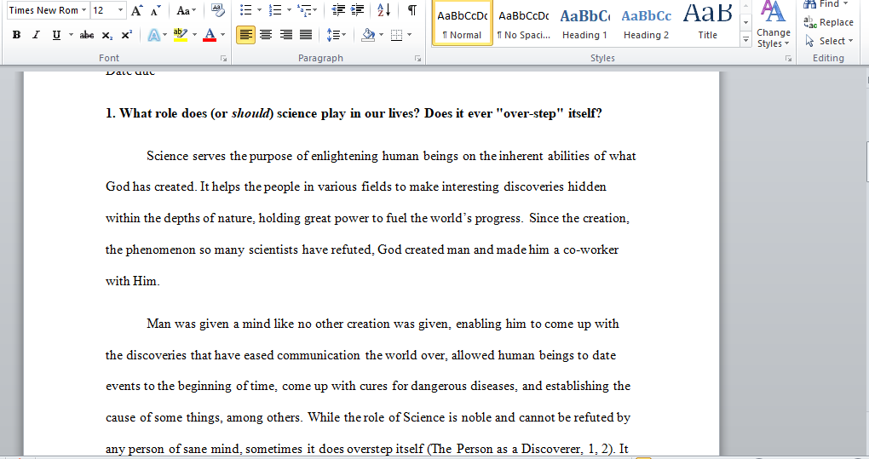Screen dimensions: 869x459
Task: Toggle justify text alignment
Action: (305, 35)
